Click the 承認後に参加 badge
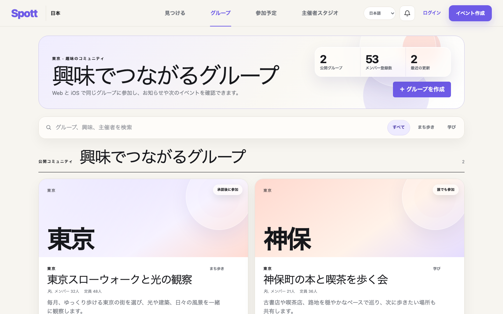Screen dimensions: 503x314 pos(228,190)
